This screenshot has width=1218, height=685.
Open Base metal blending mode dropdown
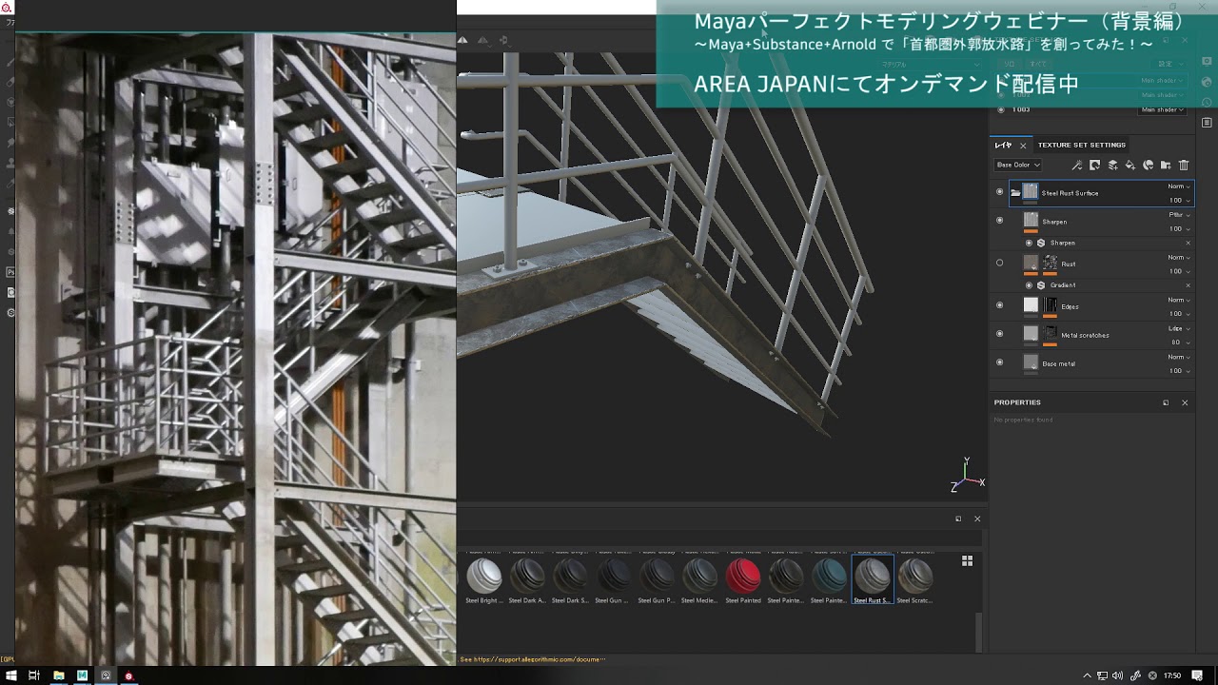tap(1179, 358)
